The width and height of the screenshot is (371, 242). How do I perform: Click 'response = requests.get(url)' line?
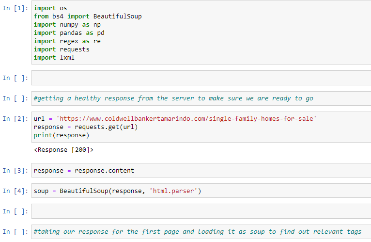pos(86,127)
